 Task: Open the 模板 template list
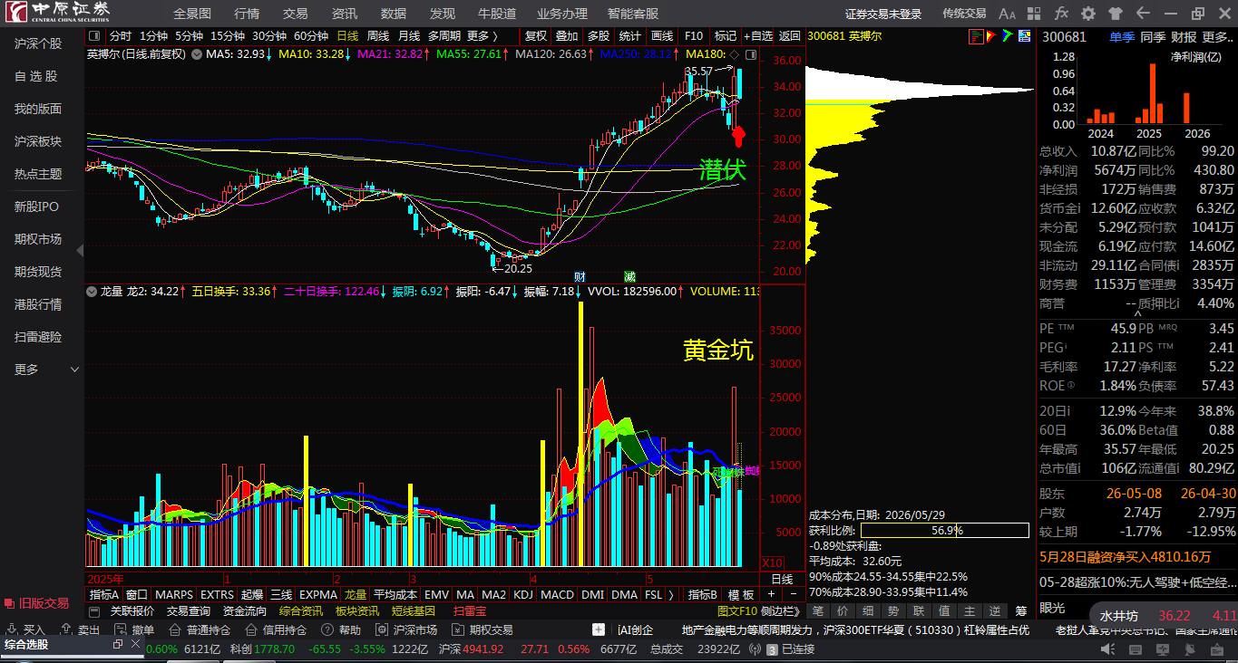(741, 594)
